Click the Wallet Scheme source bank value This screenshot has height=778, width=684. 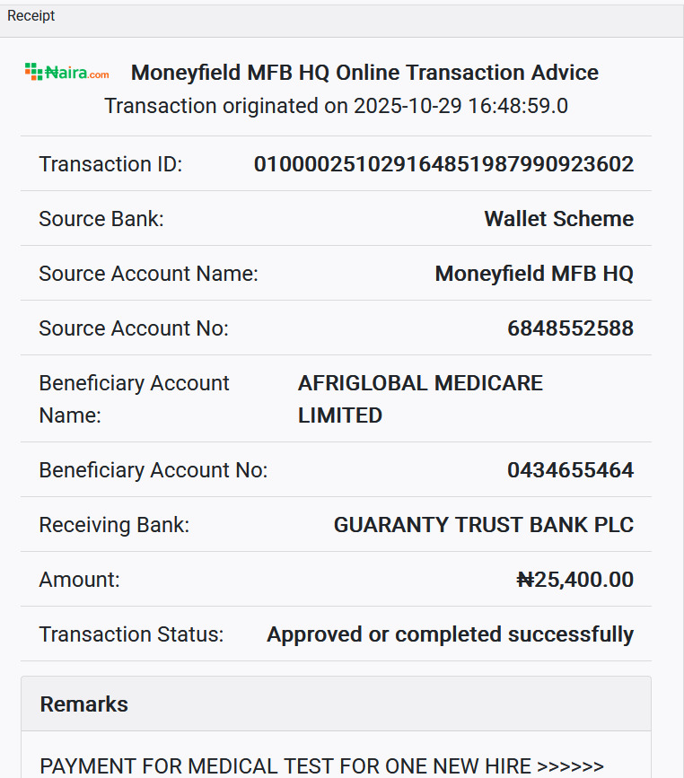click(x=558, y=219)
